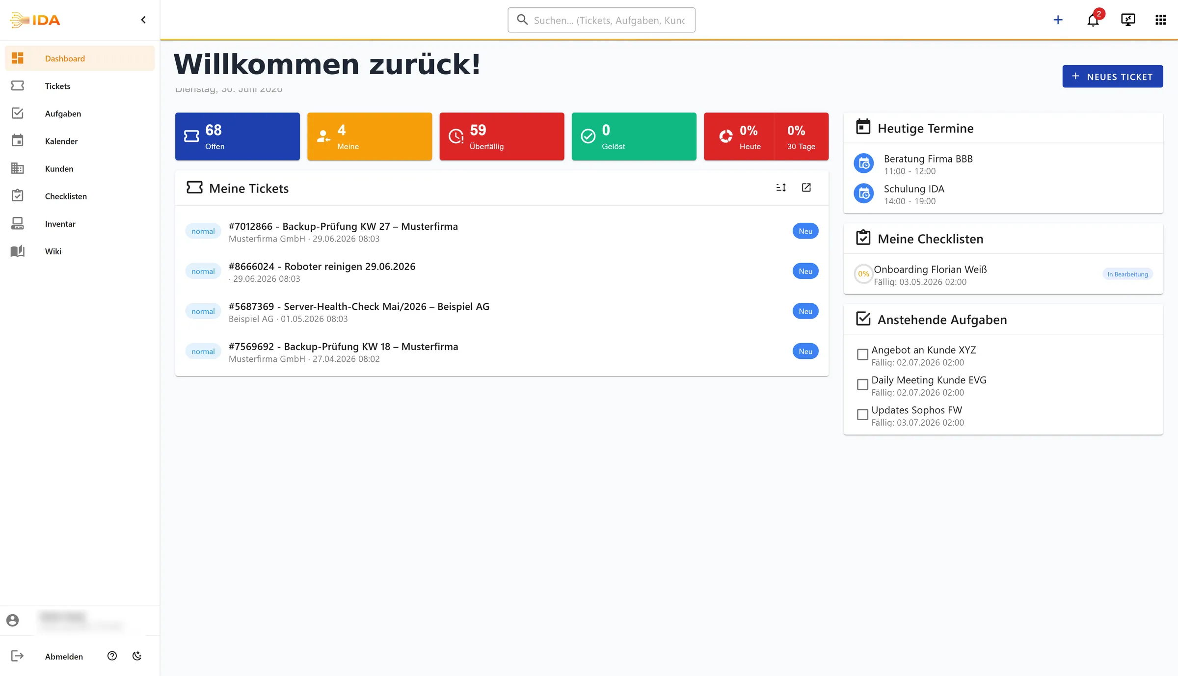This screenshot has width=1178, height=676.
Task: Click the Wiki book icon
Action: tap(18, 251)
